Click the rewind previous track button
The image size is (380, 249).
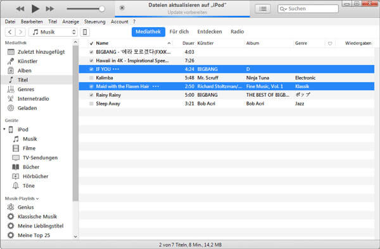pyautogui.click(x=20, y=9)
